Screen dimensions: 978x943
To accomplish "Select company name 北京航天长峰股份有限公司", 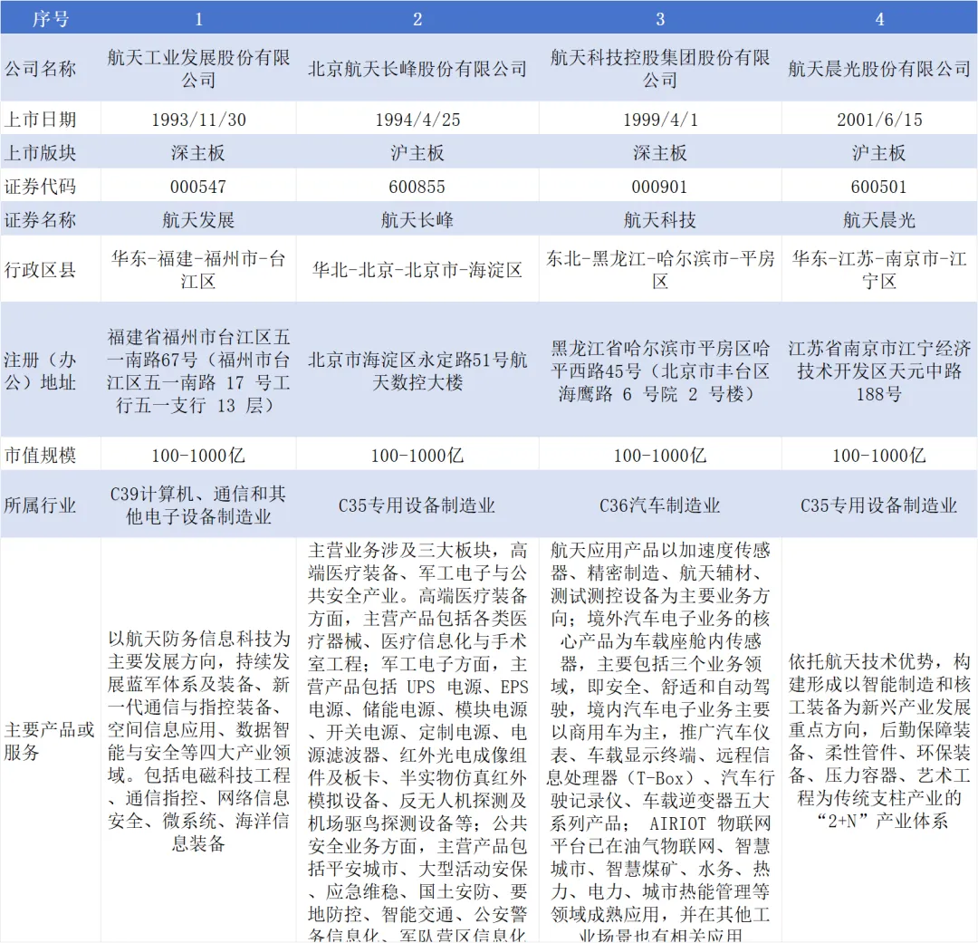I will pos(417,69).
